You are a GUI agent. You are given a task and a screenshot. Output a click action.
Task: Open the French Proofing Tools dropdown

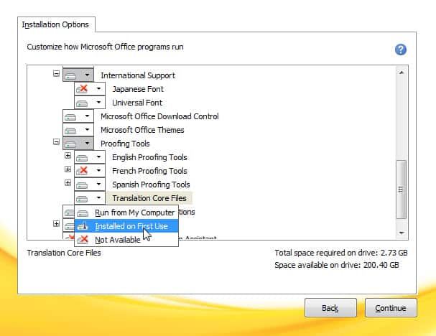click(90, 171)
